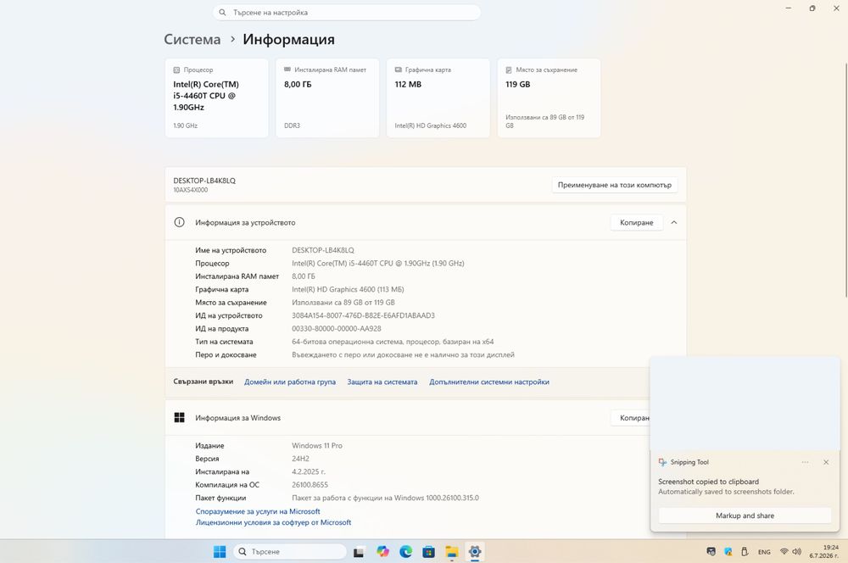This screenshot has width=848, height=563.
Task: Click the search magnifier icon in Settings
Action: tap(222, 13)
